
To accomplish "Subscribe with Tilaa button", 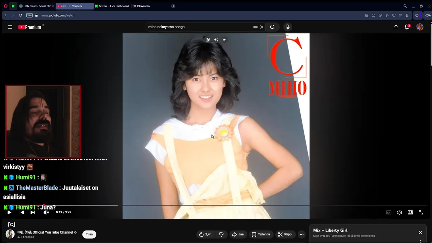I will [x=89, y=234].
